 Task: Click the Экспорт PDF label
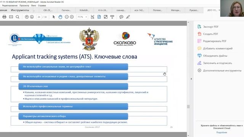(211, 27)
